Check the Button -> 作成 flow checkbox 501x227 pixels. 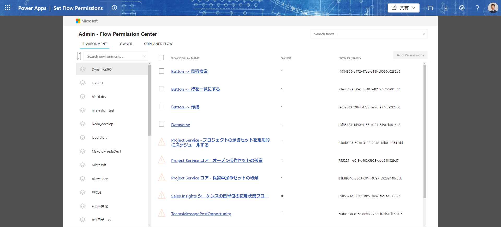click(162, 107)
